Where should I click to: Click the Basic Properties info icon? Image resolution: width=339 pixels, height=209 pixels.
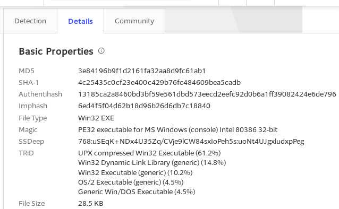coord(101,51)
